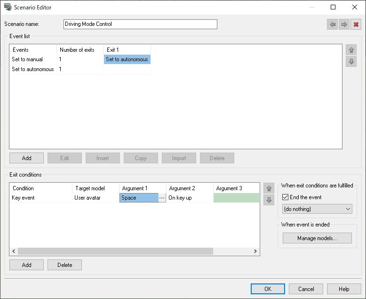Select the Key event condition cell
366x299 pixels.
click(41, 198)
